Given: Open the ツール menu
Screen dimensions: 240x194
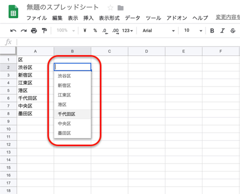Looking at the screenshot, I should click(x=153, y=18).
